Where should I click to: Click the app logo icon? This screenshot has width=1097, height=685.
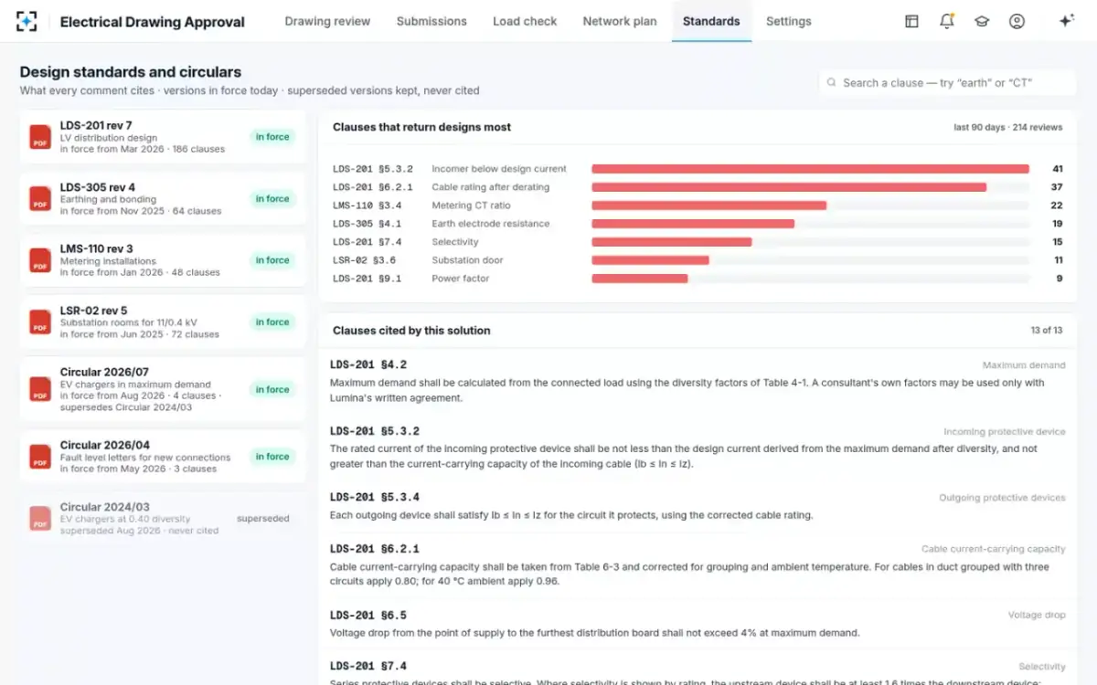27,21
